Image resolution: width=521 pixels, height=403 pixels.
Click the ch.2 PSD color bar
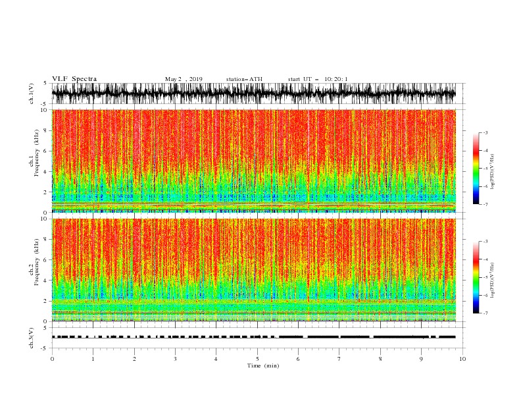(x=476, y=277)
